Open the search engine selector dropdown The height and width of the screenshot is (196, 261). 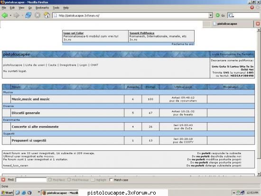pos(231,16)
